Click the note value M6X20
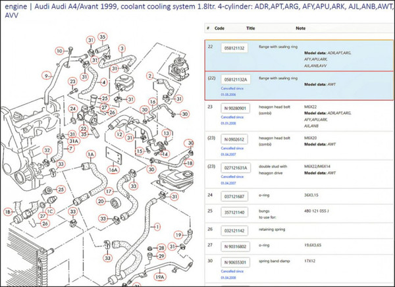The image size is (395, 287). point(310,138)
